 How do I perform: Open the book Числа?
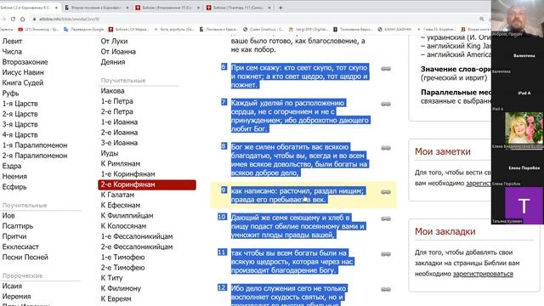[12, 51]
